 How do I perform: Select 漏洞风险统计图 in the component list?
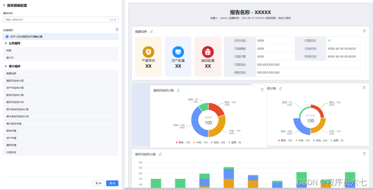pos(61,81)
